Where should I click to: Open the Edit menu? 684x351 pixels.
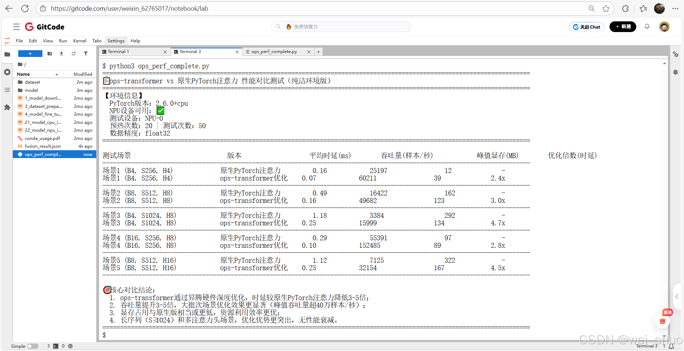pos(33,41)
